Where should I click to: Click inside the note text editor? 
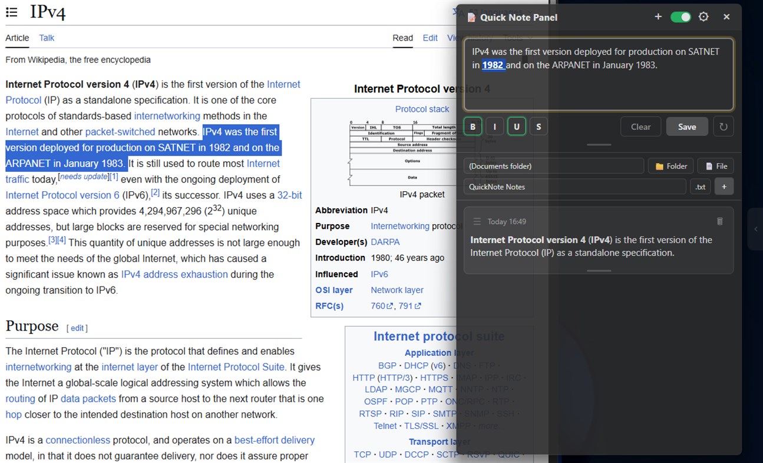click(x=599, y=75)
